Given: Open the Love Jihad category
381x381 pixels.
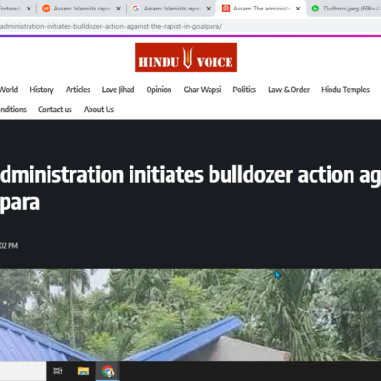Looking at the screenshot, I should [x=118, y=90].
